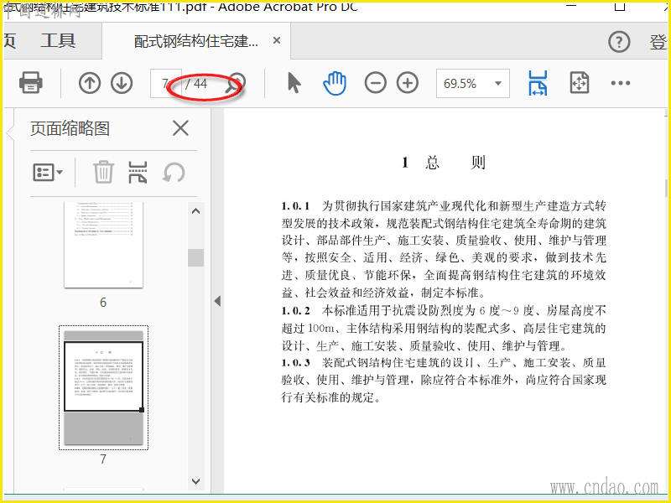Open more tools ellipsis menu
671x503 pixels.
coord(621,83)
